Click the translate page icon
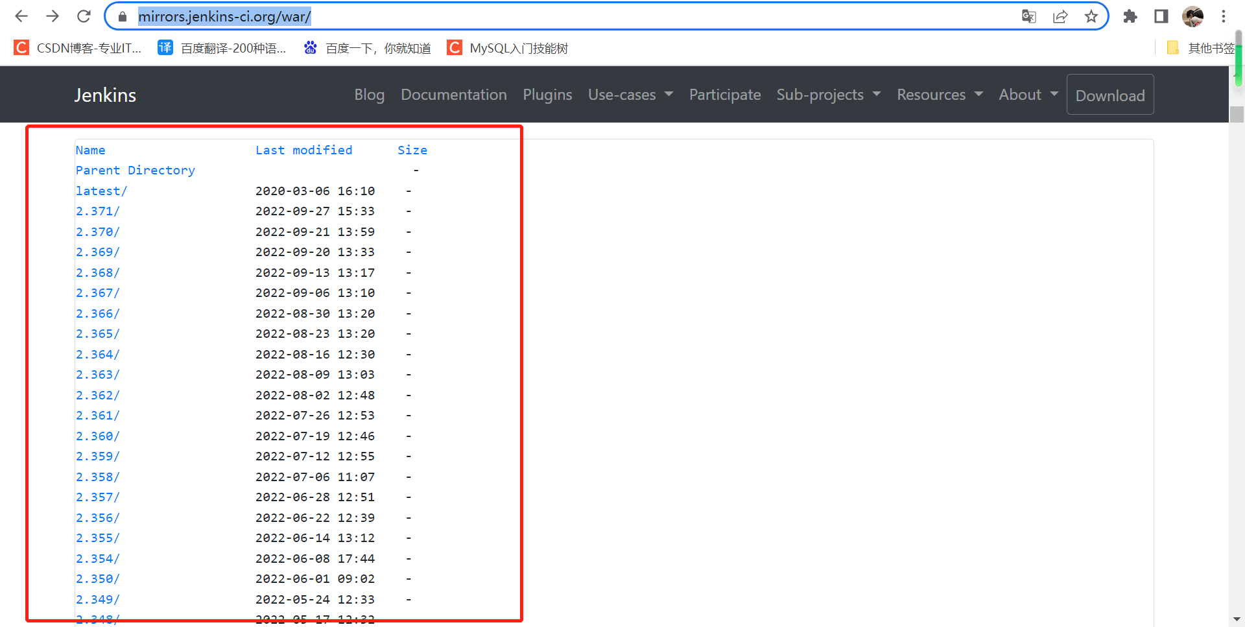Viewport: 1245px width, 627px height. coord(1028,16)
